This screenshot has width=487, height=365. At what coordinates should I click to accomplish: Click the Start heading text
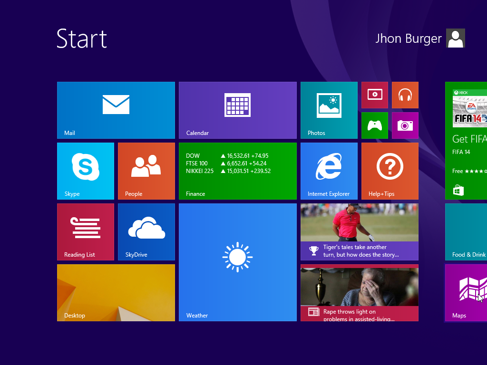[82, 38]
